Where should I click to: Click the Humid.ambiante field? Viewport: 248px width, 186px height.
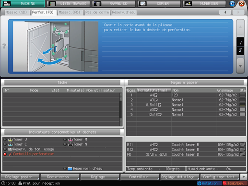[x=216, y=169]
